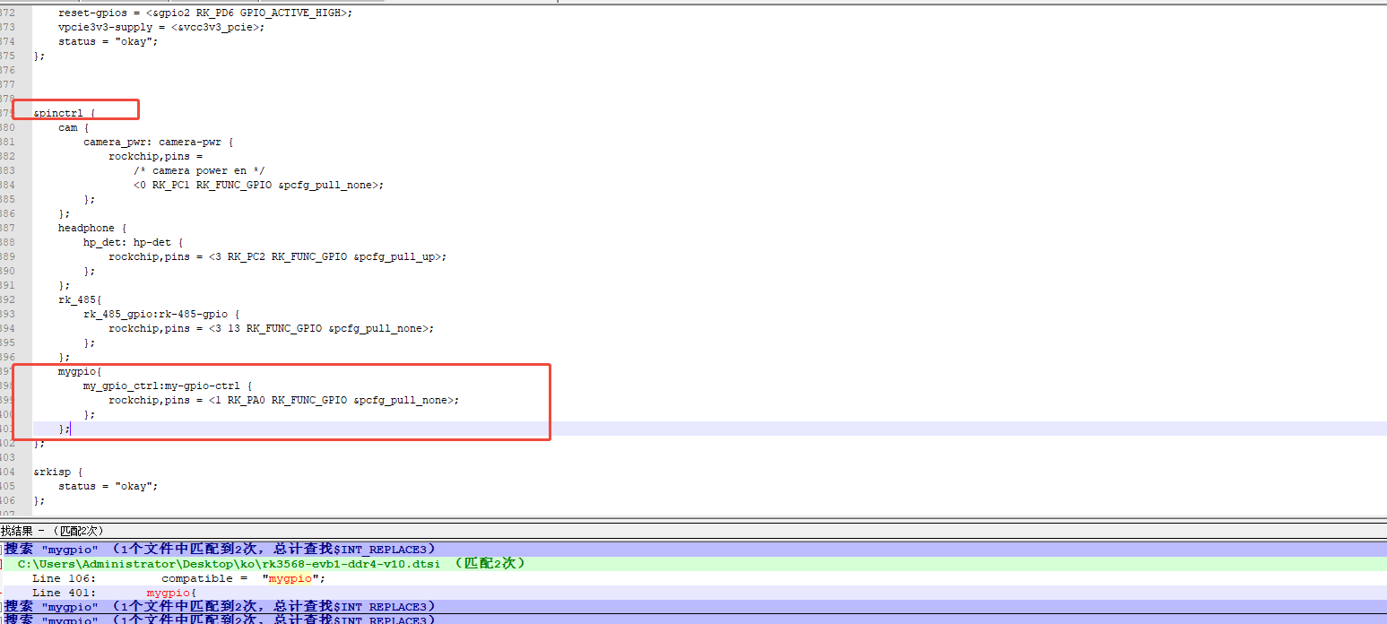The height and width of the screenshot is (624, 1387).
Task: Click the headphone { line
Action: pyautogui.click(x=92, y=228)
